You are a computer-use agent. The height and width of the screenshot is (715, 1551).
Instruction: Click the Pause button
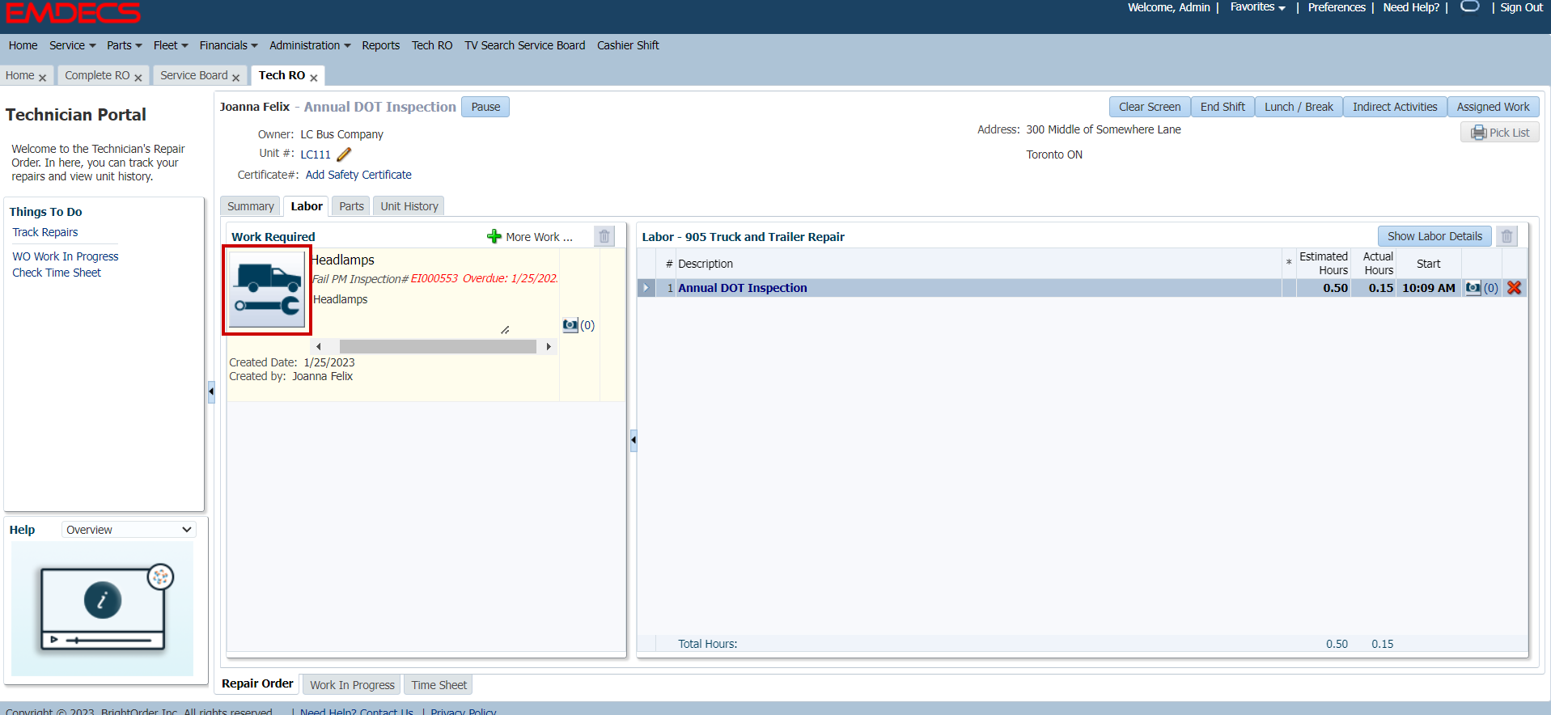pyautogui.click(x=485, y=107)
